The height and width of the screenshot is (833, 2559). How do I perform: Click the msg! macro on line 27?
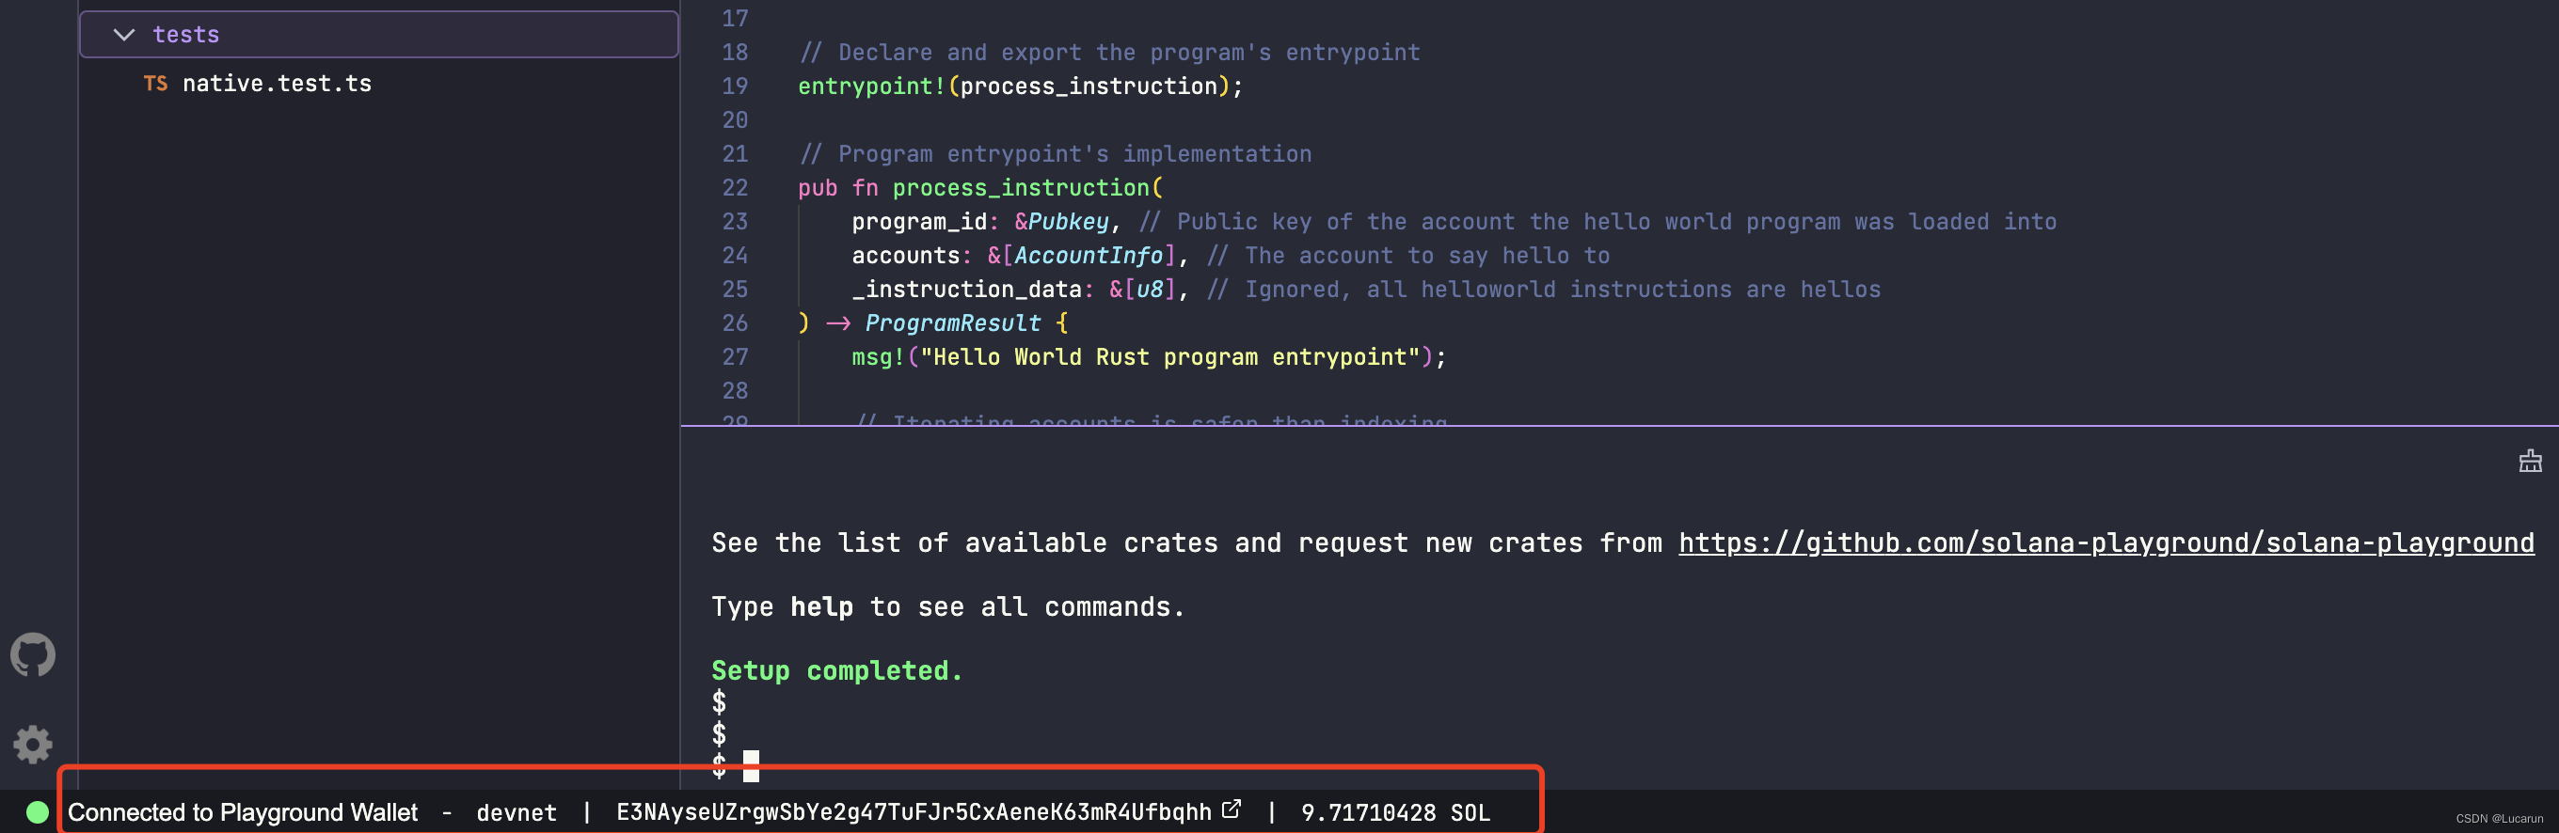click(878, 356)
